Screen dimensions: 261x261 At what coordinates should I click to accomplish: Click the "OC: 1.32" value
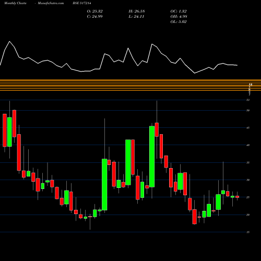click(x=179, y=11)
